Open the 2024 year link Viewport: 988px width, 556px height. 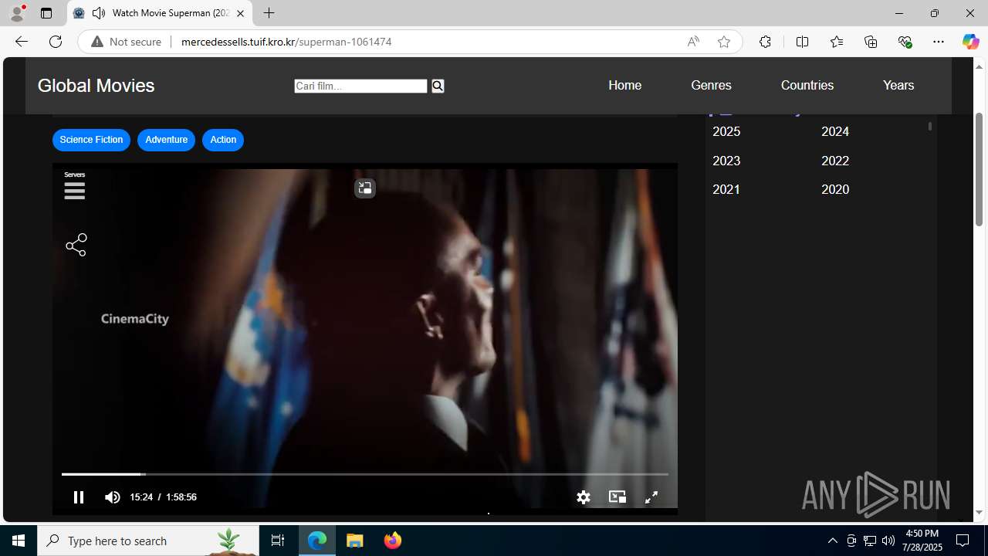tap(835, 131)
